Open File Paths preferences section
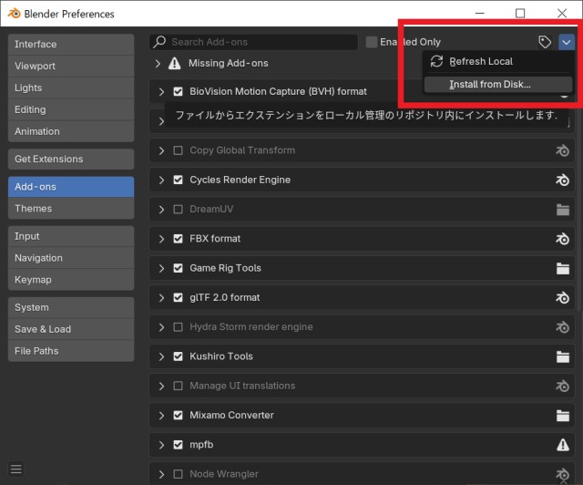Viewport: 583px width, 485px height. (x=71, y=351)
